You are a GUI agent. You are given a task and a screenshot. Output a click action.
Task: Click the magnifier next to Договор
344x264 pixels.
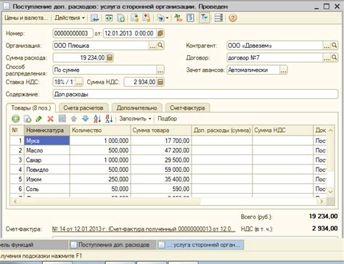334,58
